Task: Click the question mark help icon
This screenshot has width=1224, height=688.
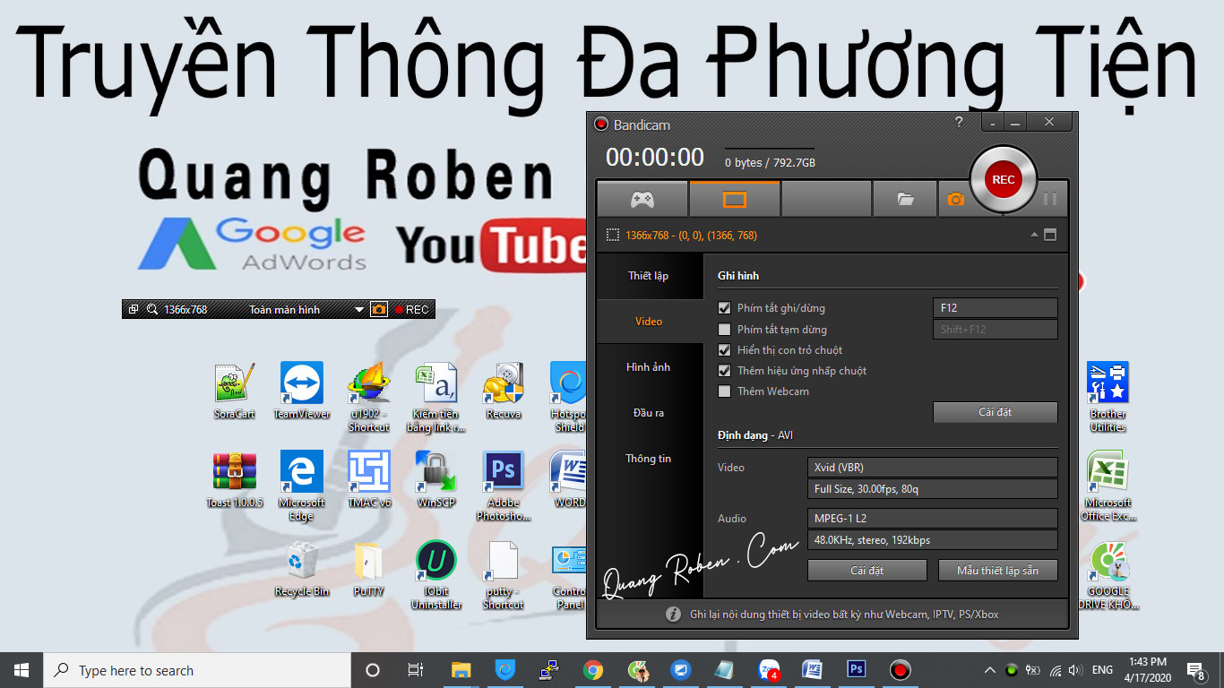Action: (x=959, y=123)
